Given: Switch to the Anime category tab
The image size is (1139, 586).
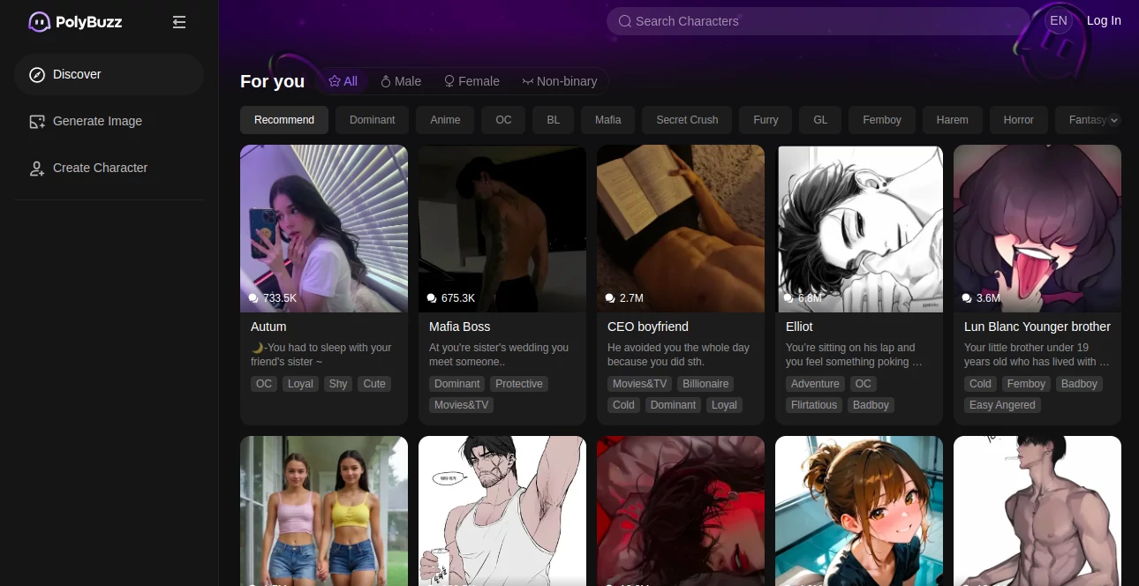Looking at the screenshot, I should (445, 120).
